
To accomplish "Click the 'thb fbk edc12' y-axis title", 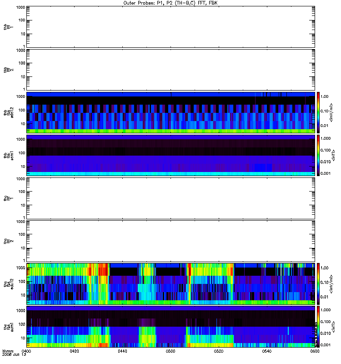I will (9, 112).
